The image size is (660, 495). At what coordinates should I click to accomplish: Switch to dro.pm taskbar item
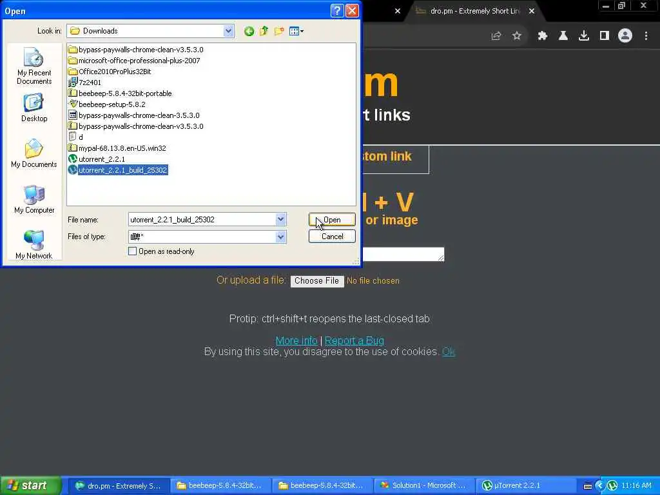coord(119,486)
